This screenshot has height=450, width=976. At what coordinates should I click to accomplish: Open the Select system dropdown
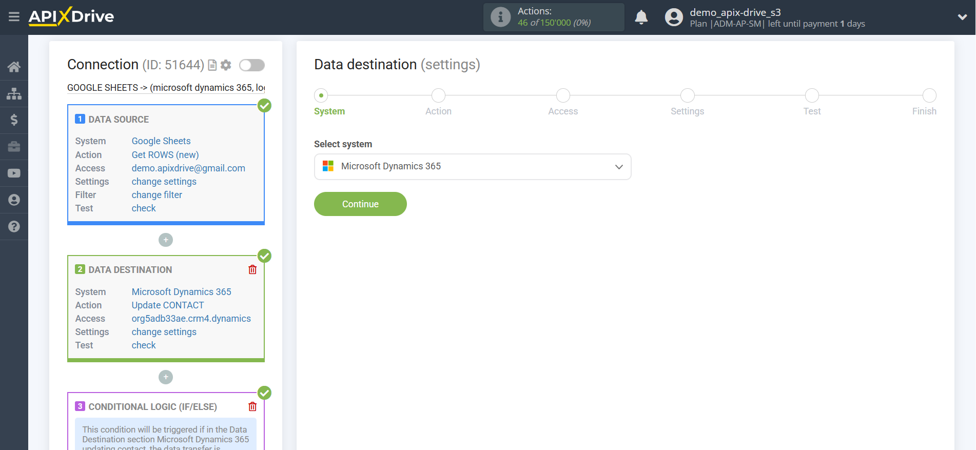pyautogui.click(x=473, y=167)
